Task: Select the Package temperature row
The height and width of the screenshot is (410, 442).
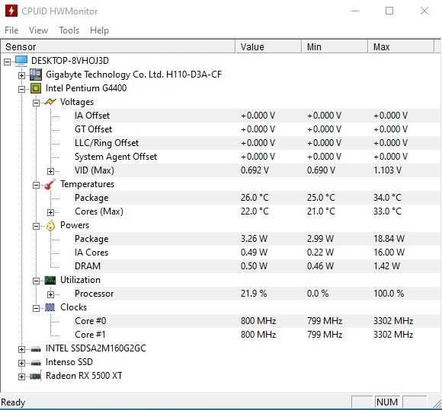Action: point(257,198)
